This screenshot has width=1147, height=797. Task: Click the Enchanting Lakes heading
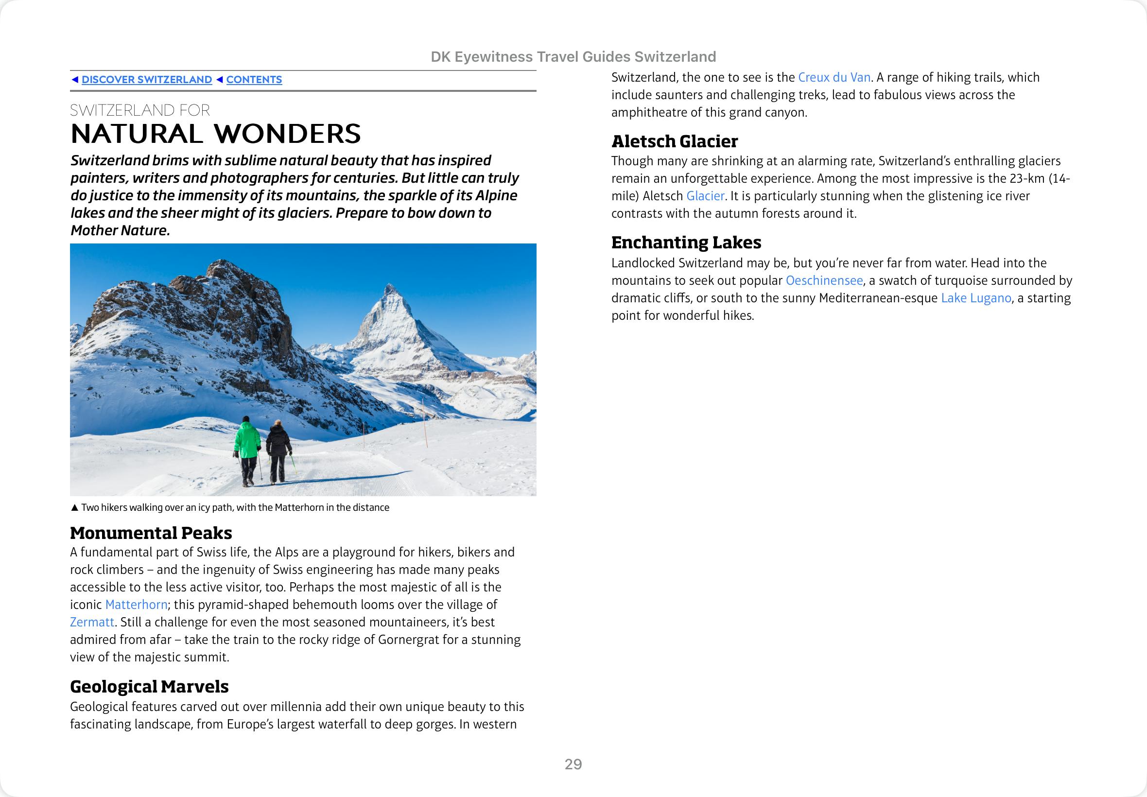[686, 242]
